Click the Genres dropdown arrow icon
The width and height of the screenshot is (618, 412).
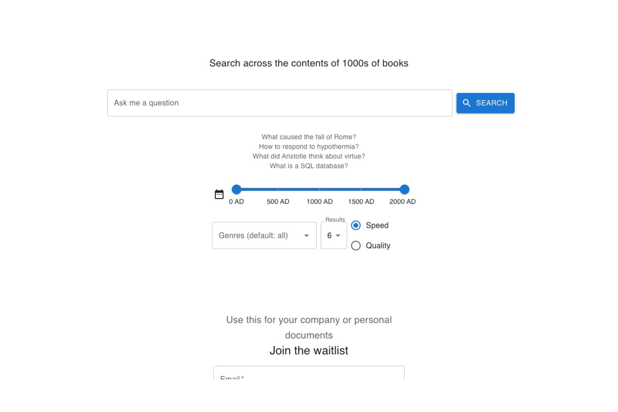pos(307,236)
